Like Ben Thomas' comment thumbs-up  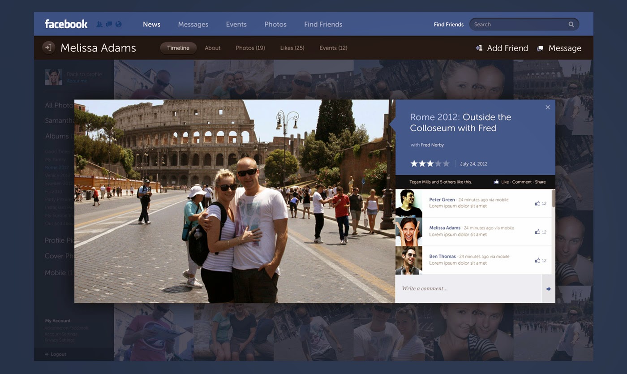[x=537, y=260]
